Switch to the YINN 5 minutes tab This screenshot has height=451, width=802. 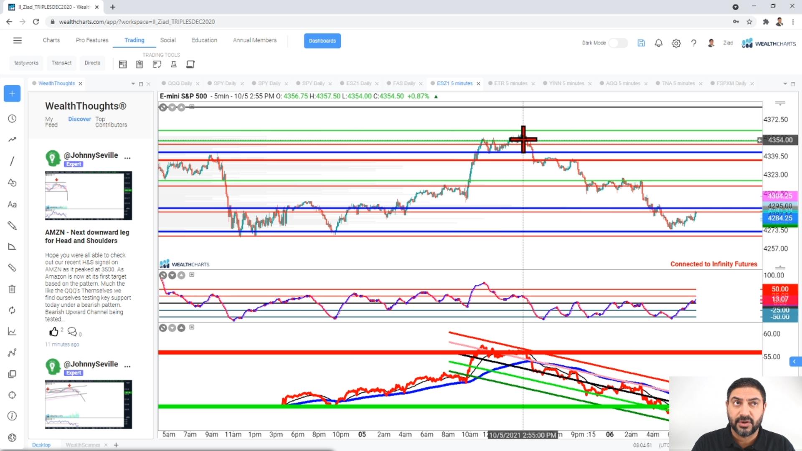566,84
